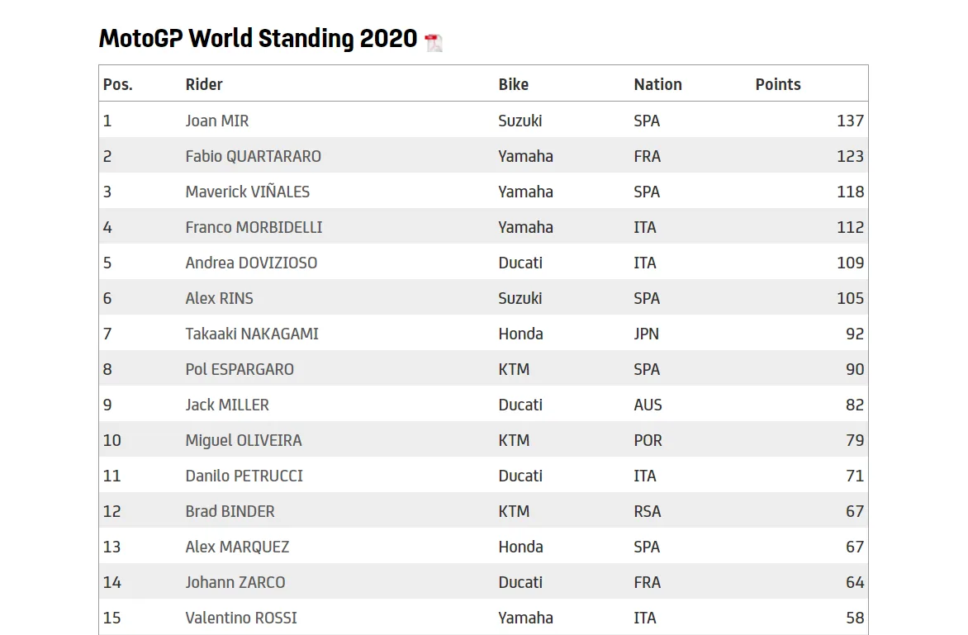Select the Rider column header
Screen dimensions: 968x635
[x=204, y=84]
